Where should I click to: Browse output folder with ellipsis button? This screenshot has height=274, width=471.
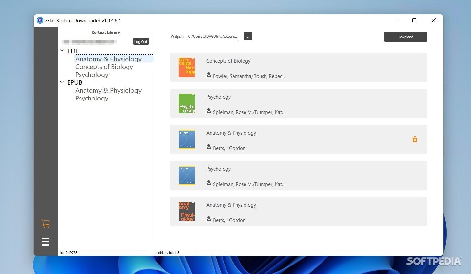248,36
